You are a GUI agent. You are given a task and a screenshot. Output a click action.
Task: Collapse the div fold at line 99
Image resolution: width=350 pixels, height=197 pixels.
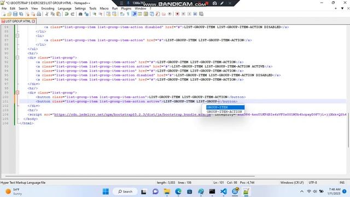(x=17, y=92)
